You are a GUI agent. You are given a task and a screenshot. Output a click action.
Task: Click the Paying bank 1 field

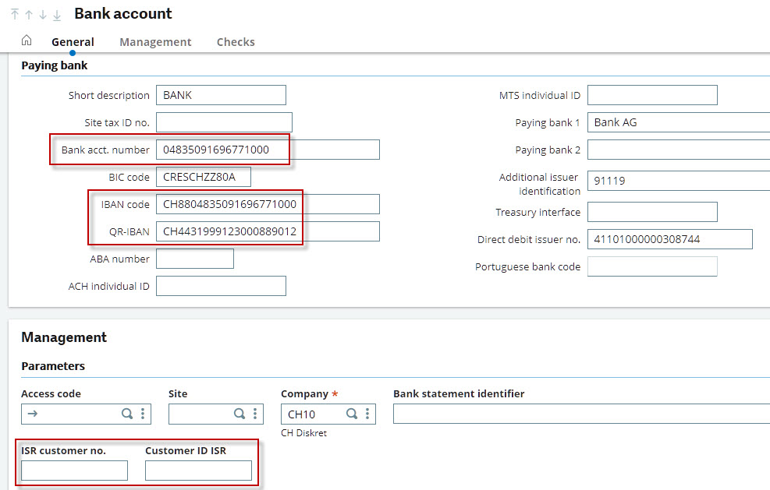click(x=677, y=122)
